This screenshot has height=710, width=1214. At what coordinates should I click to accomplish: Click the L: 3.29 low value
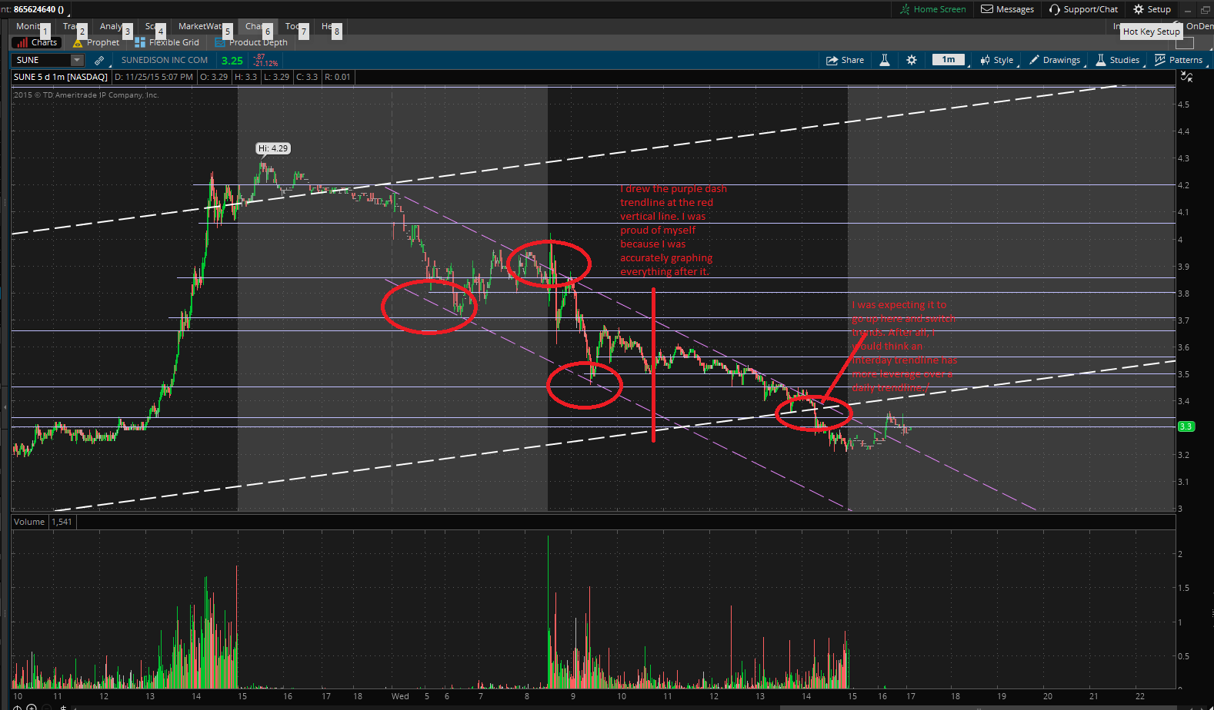[277, 77]
